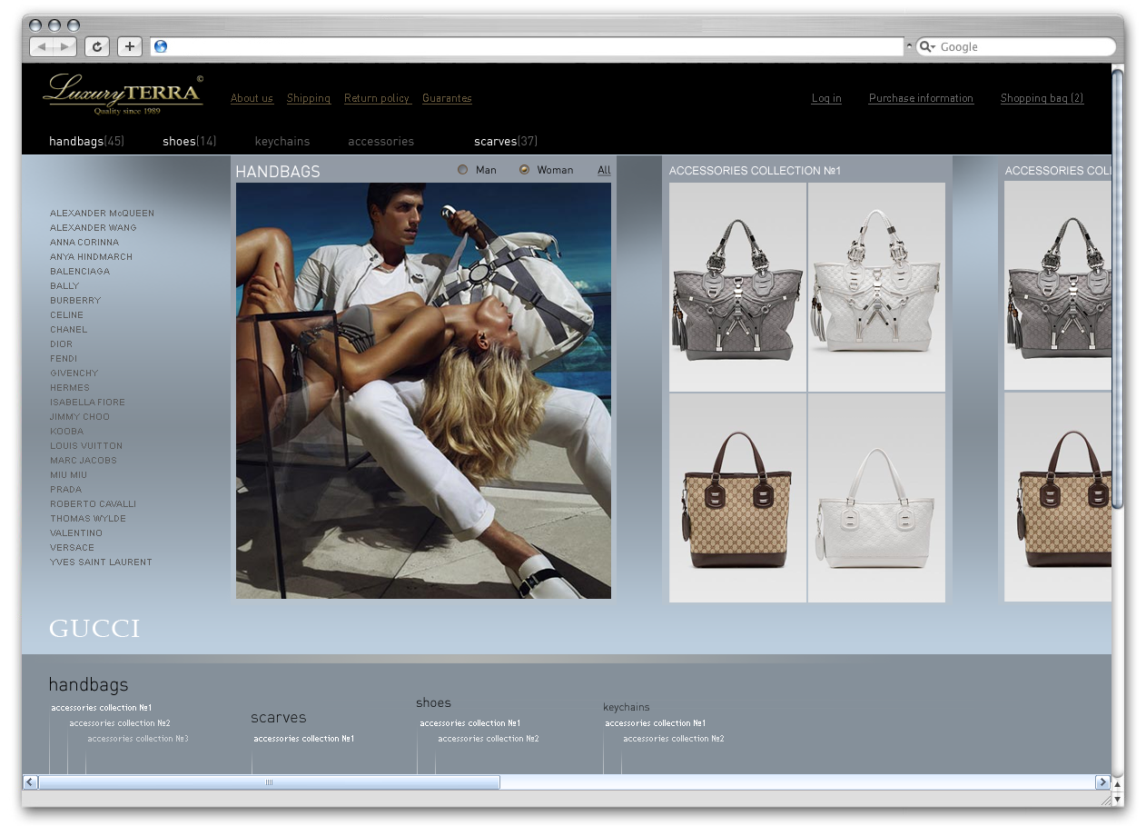Viewport: 1146px width, 826px height.
Task: Select the Man radio button
Action: point(463,170)
